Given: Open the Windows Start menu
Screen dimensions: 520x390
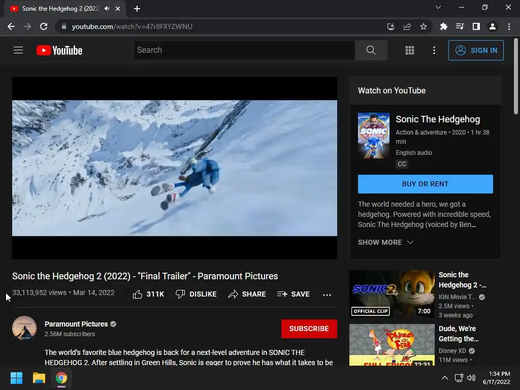Looking at the screenshot, I should click(x=16, y=378).
